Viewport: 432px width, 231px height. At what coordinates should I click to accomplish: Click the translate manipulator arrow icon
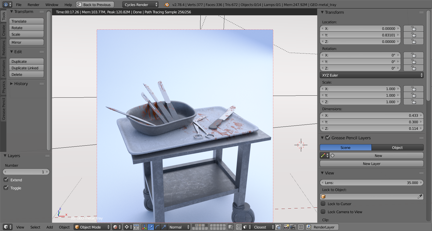(151, 227)
